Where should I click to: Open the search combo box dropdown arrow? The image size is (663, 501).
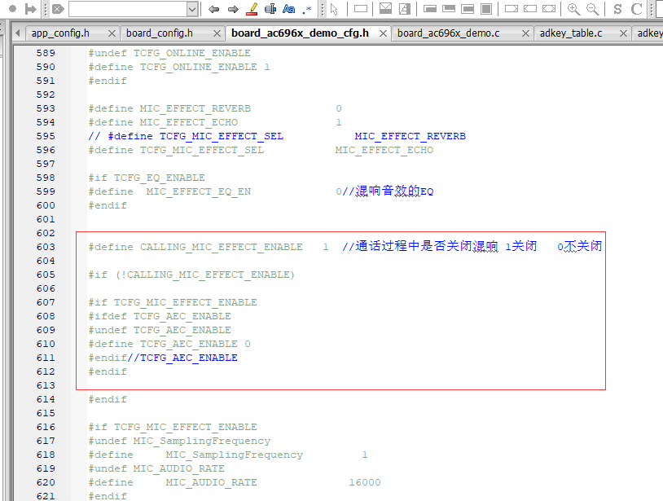click(192, 9)
